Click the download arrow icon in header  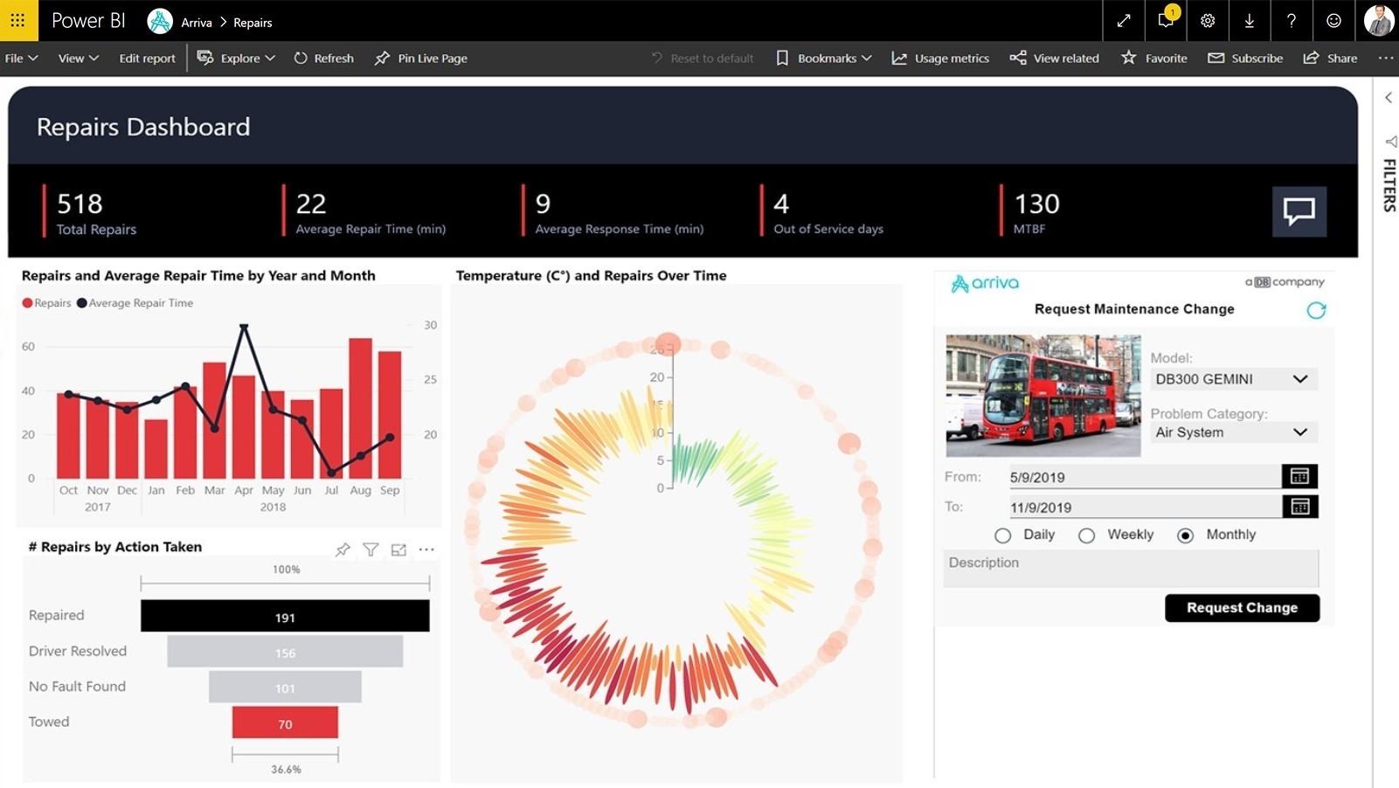(1250, 21)
